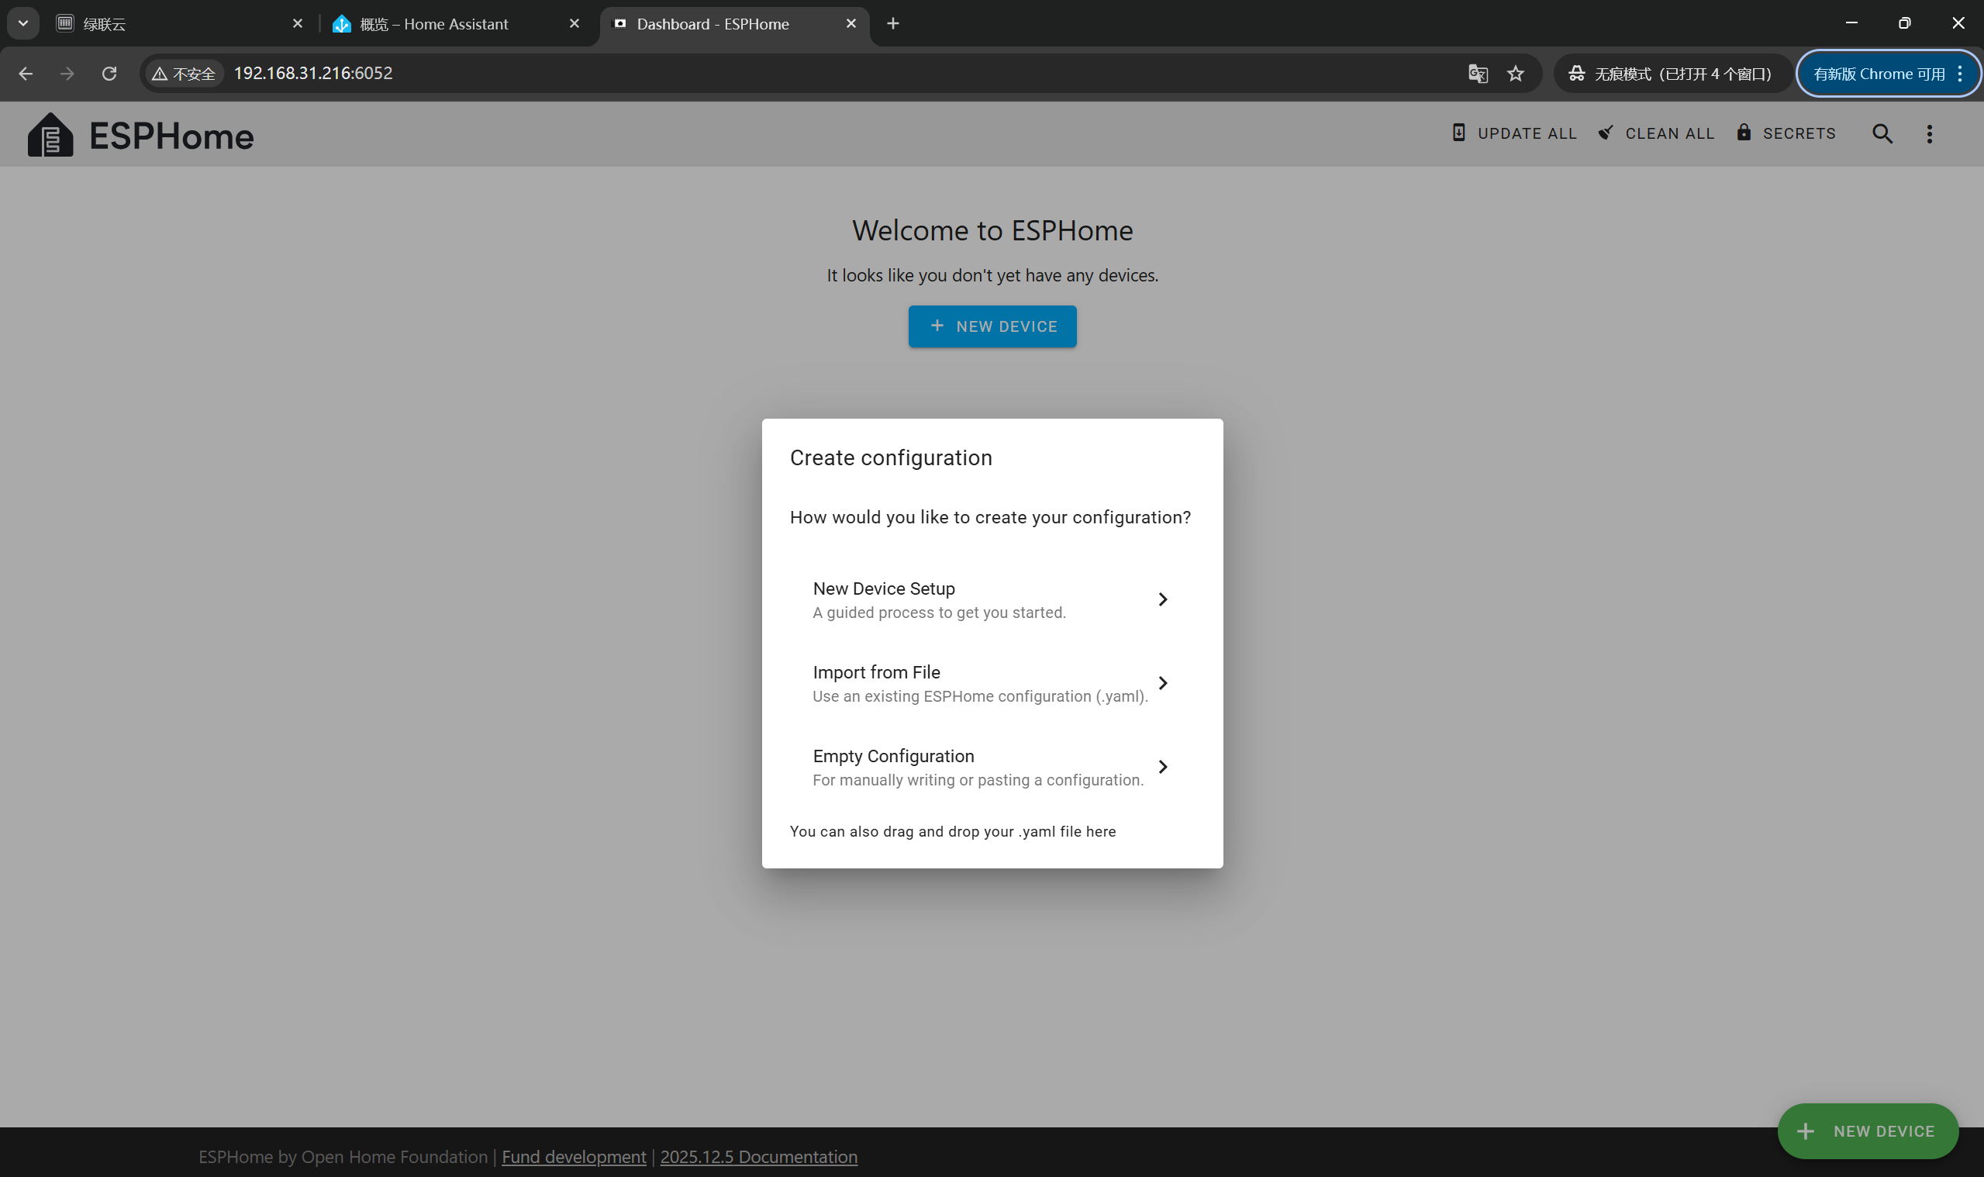The width and height of the screenshot is (1984, 1177).
Task: Click the Update All toolbar button
Action: (x=1513, y=133)
